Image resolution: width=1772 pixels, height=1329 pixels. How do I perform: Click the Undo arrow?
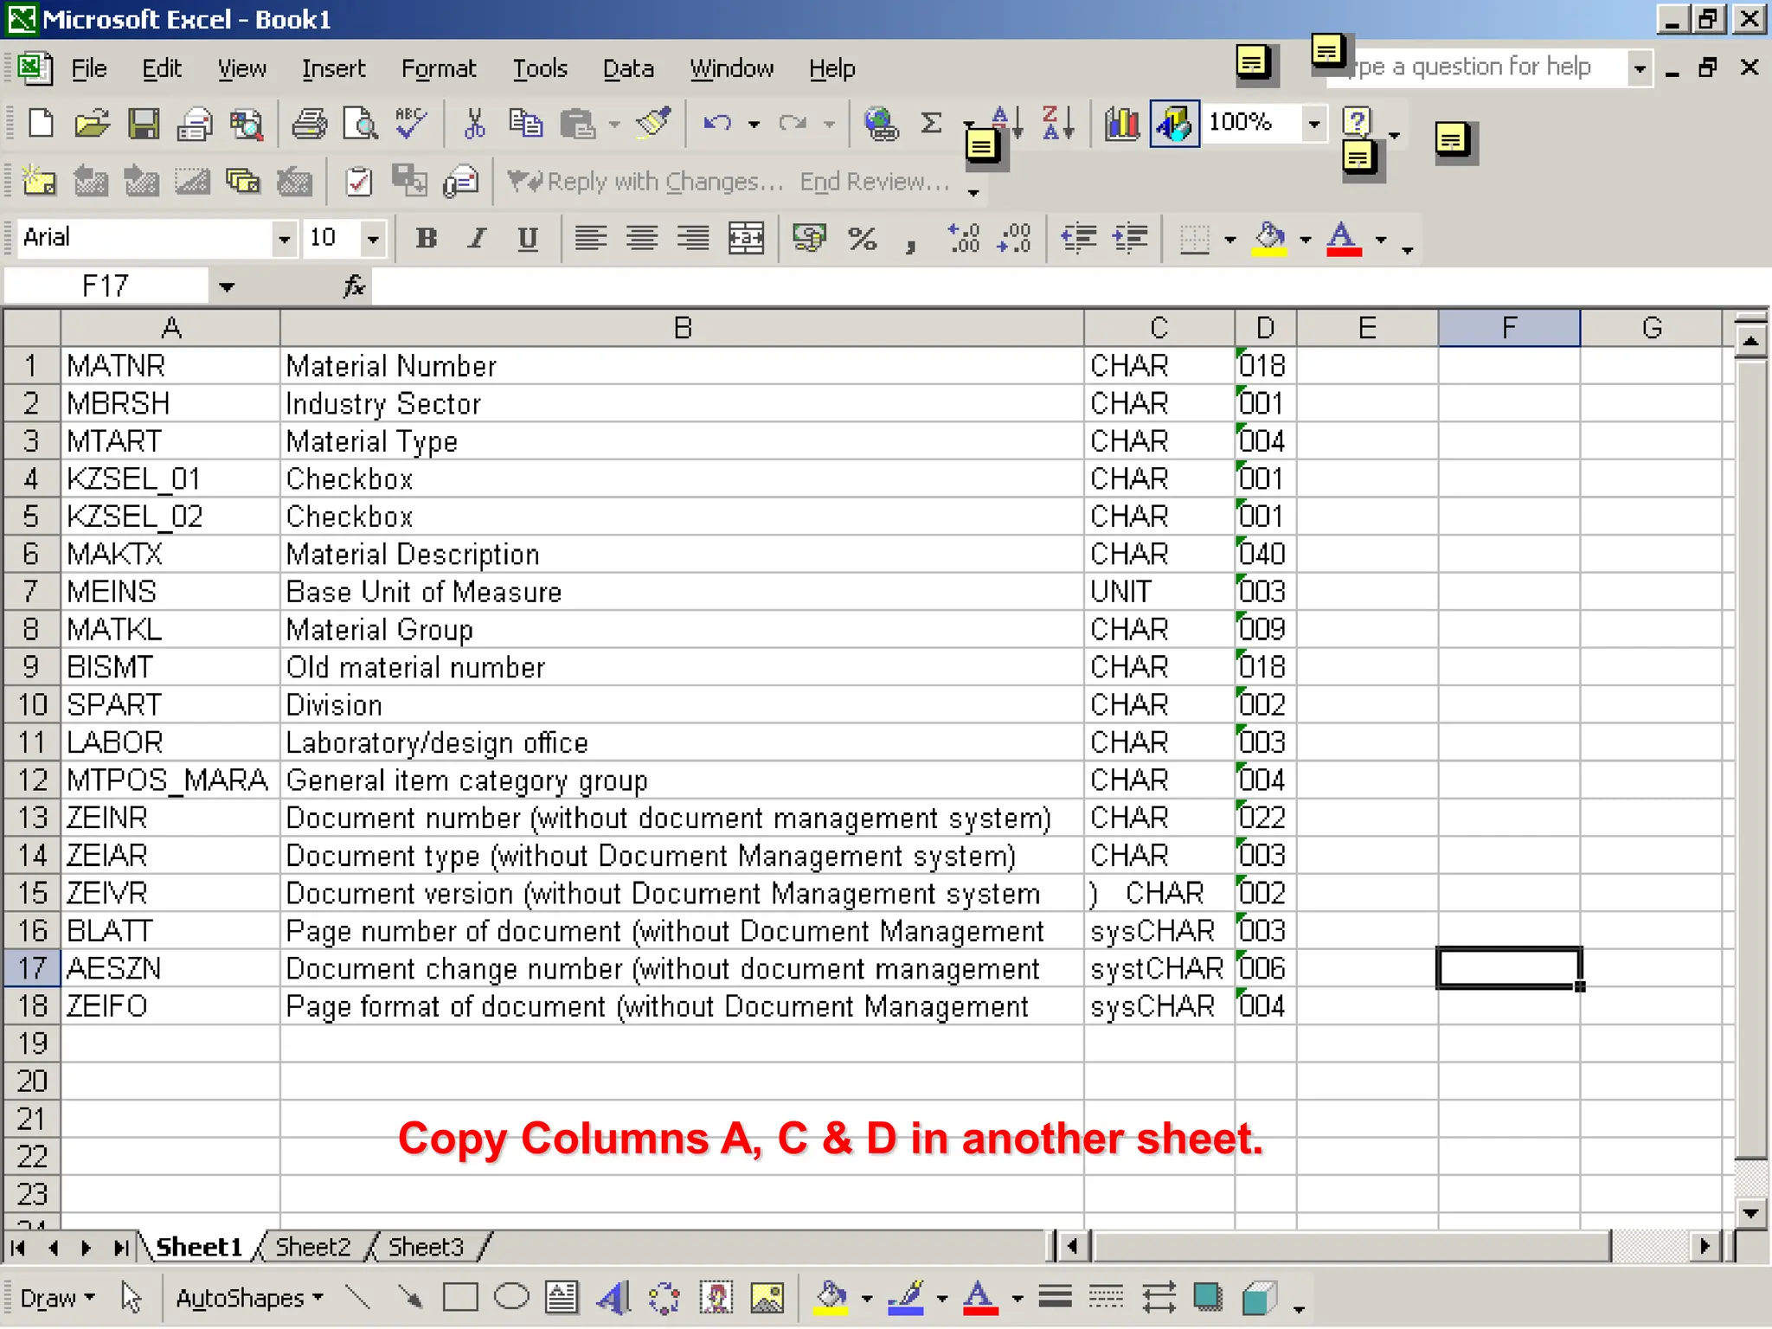point(717,124)
